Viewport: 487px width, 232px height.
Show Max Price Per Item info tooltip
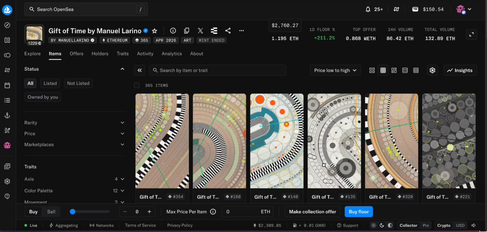click(213, 212)
